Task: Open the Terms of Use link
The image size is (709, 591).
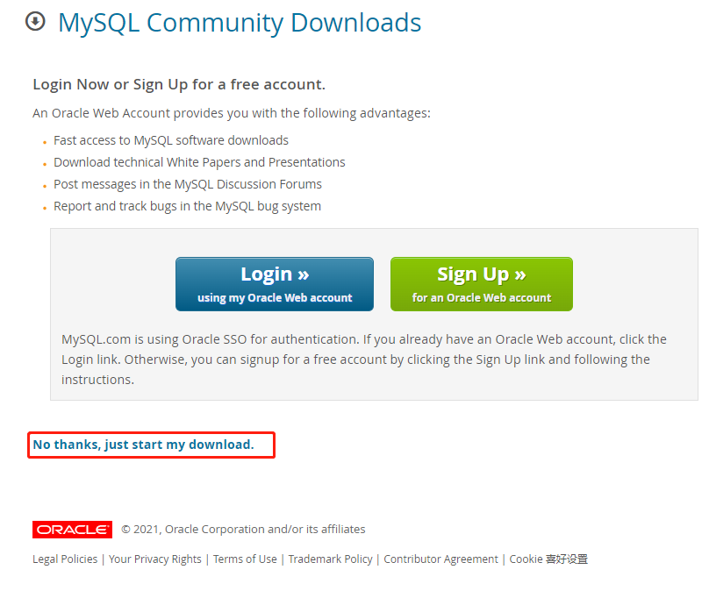Action: [245, 559]
